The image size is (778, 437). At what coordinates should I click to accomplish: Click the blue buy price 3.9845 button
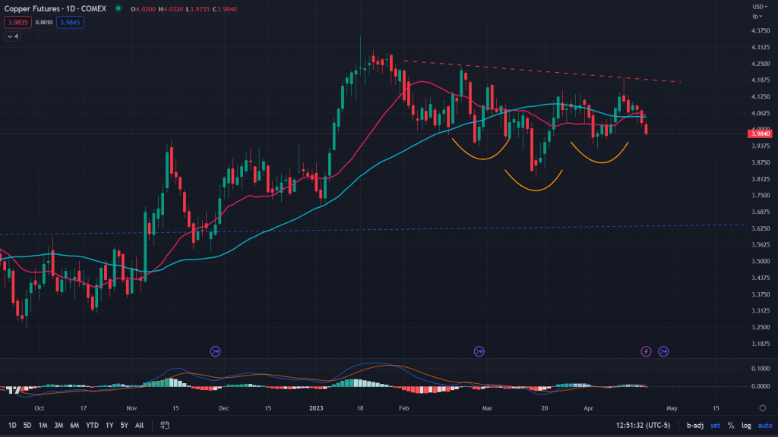point(70,23)
